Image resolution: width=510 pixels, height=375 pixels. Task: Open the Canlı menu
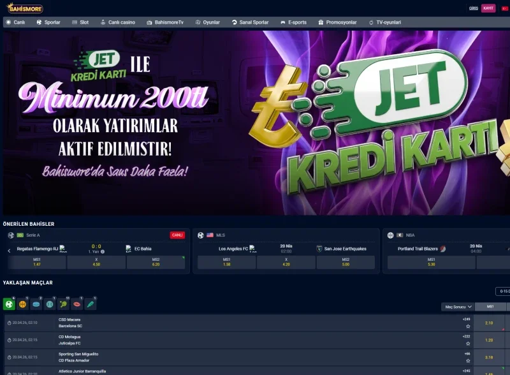click(15, 22)
